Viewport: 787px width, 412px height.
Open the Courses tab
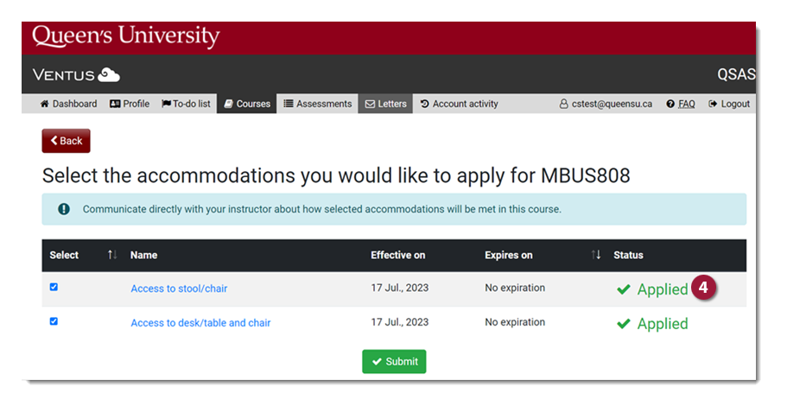click(x=246, y=104)
